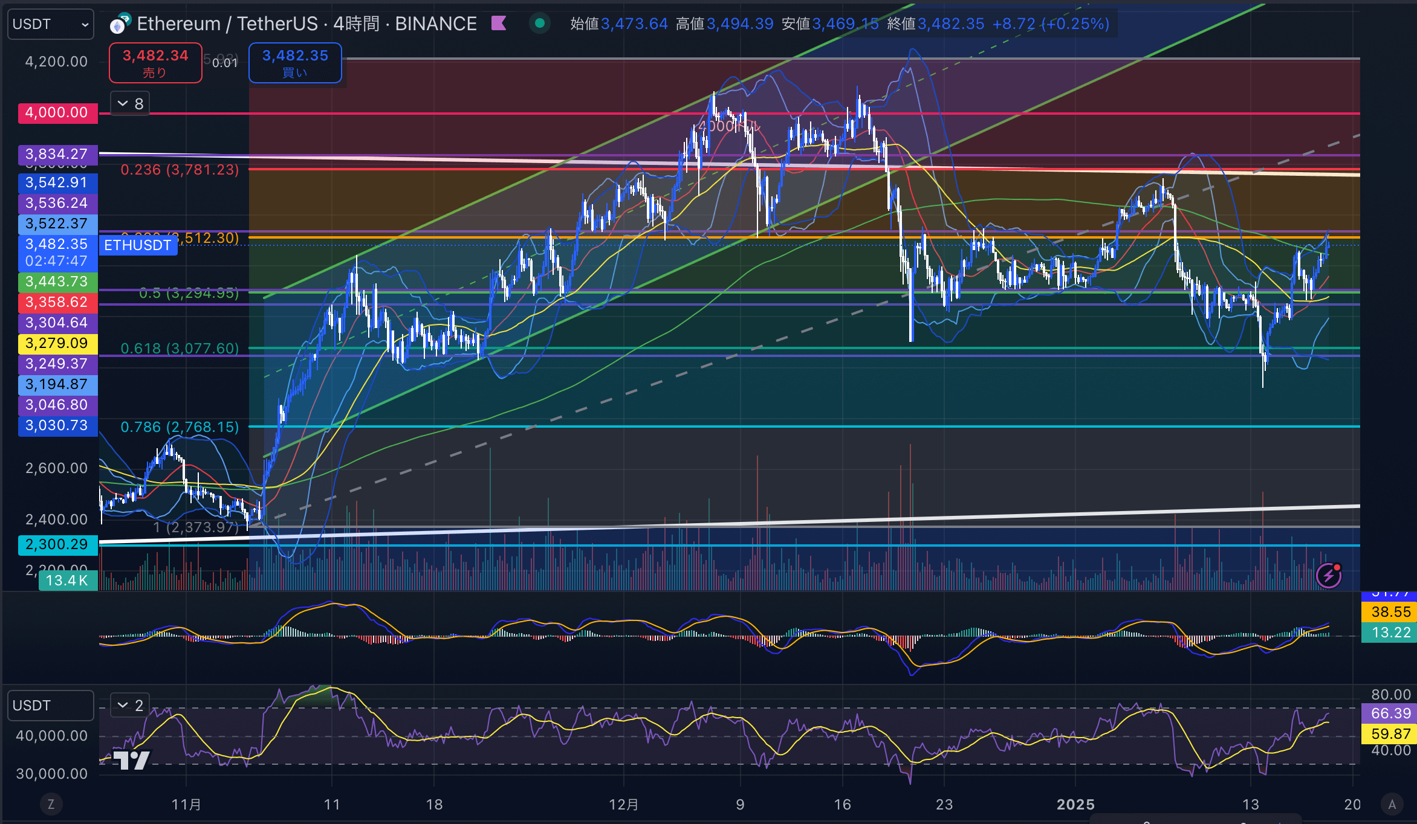Click the 2025 date label on time axis

tap(1075, 804)
